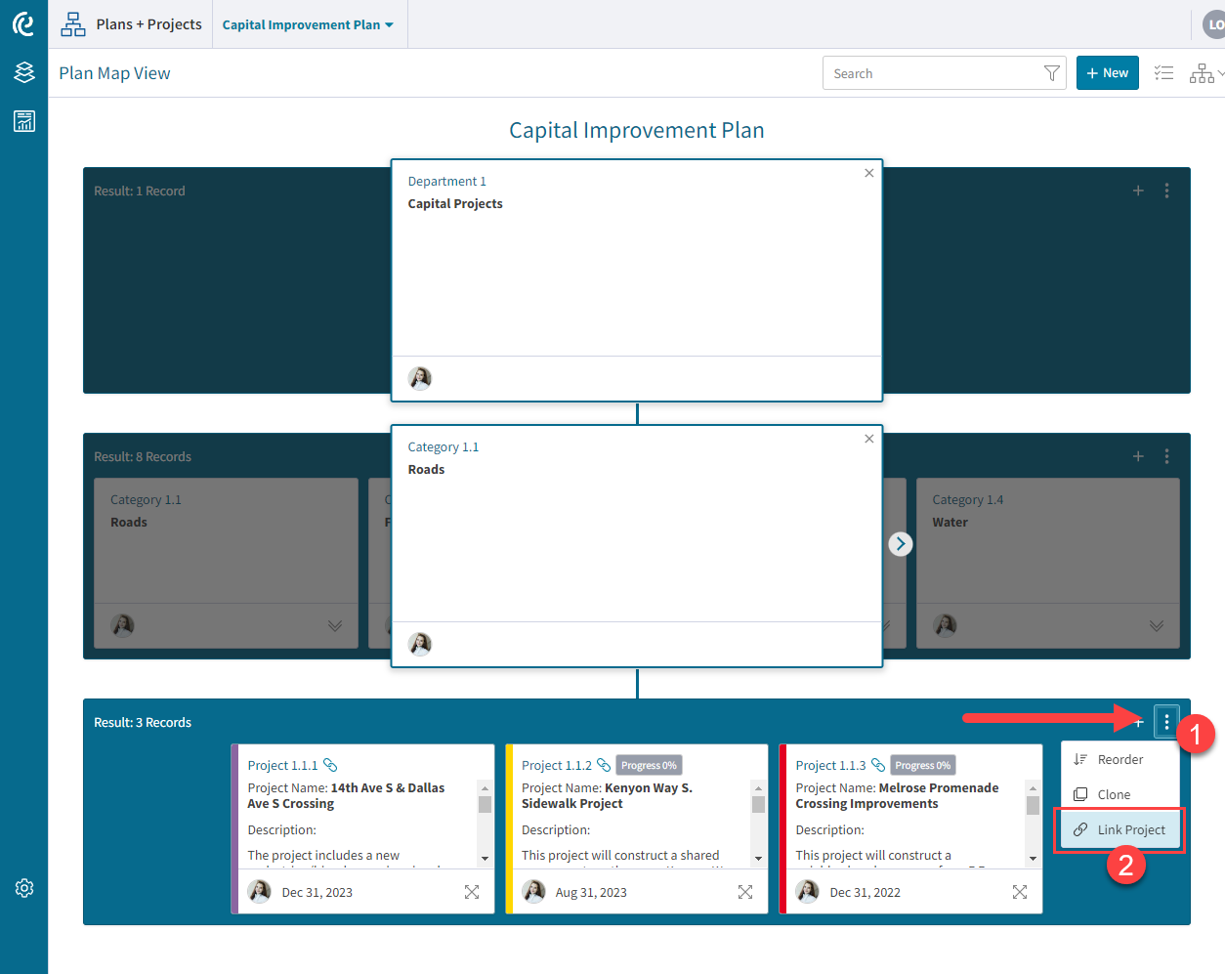Open the three-dot menu on the Department section
The image size is (1225, 974).
1166,191
